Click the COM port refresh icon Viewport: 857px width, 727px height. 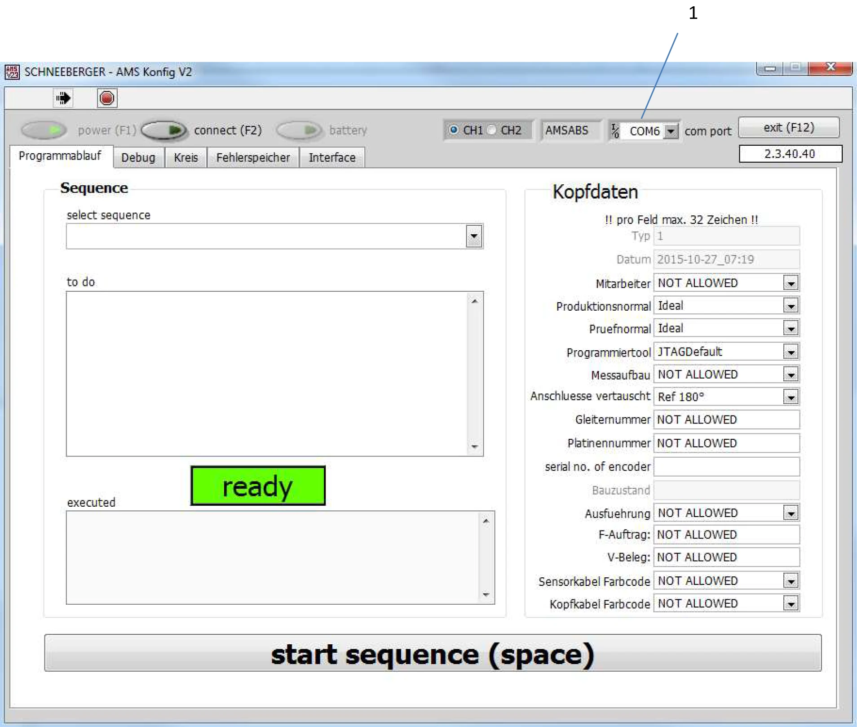coord(615,131)
